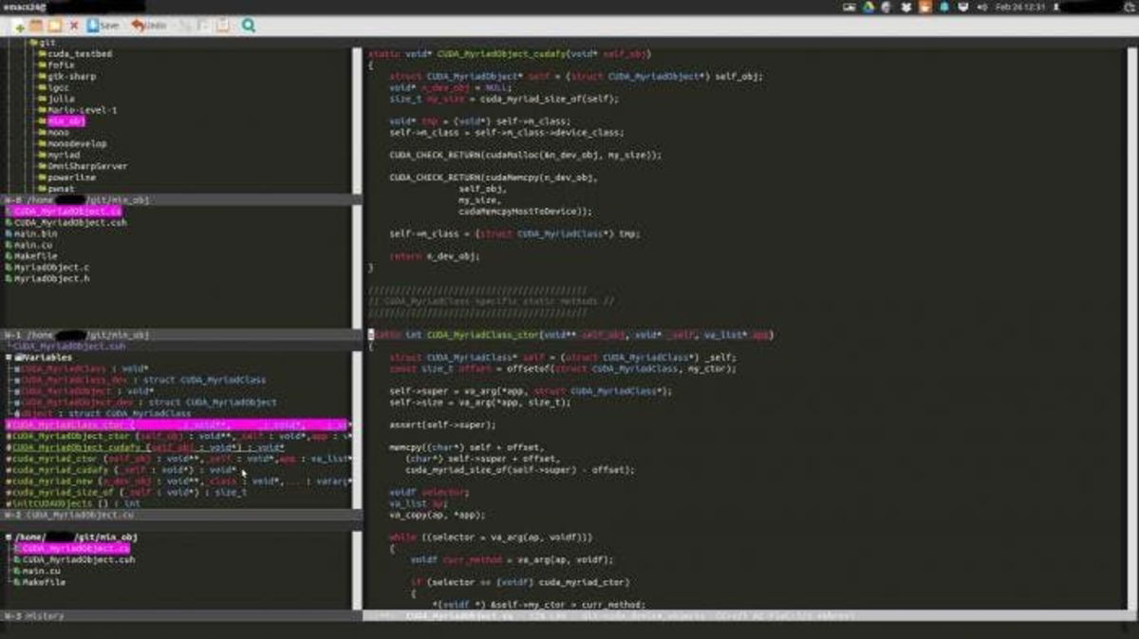Click the W-2 CUDA_MyriadObject.cu mode line
1139x639 pixels.
tap(180, 516)
